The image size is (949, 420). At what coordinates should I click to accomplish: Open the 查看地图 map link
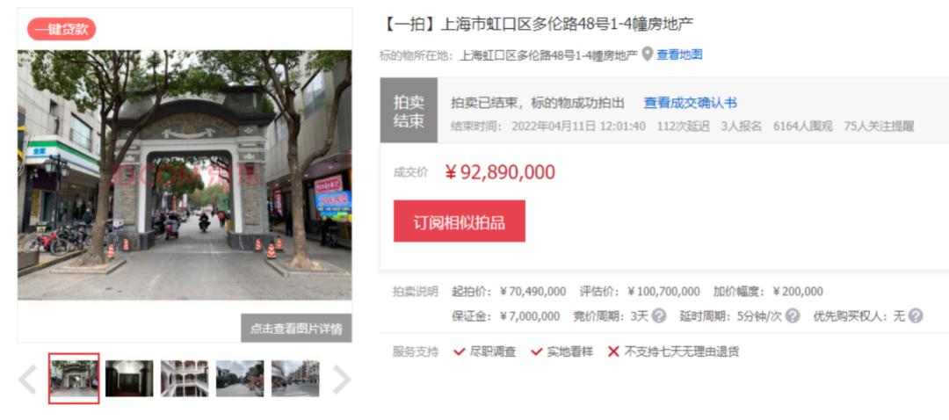coord(679,54)
